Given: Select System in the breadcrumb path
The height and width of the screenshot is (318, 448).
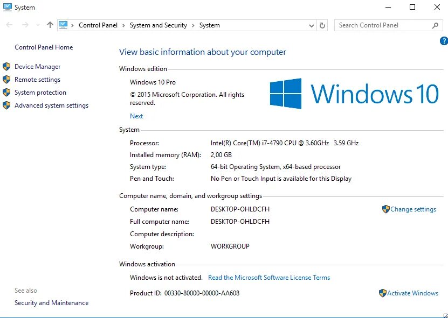Looking at the screenshot, I should (x=209, y=25).
